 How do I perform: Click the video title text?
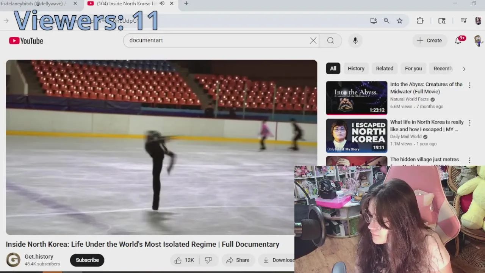tap(142, 244)
